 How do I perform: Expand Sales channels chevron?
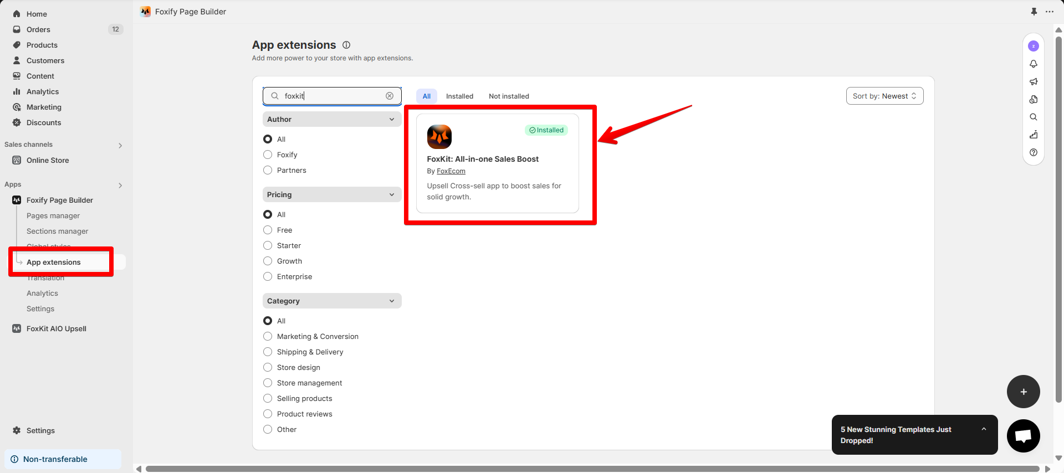click(120, 146)
